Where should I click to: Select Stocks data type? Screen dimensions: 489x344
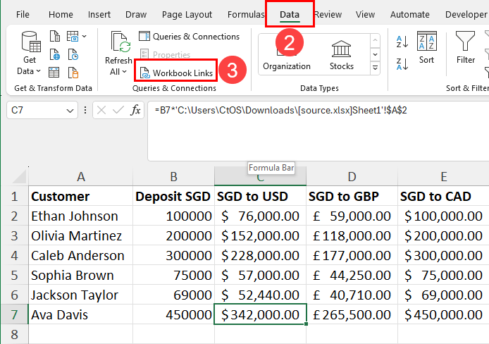pyautogui.click(x=342, y=56)
